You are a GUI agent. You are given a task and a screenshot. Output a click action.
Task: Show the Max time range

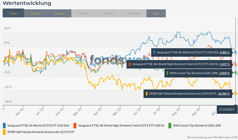[156, 13]
